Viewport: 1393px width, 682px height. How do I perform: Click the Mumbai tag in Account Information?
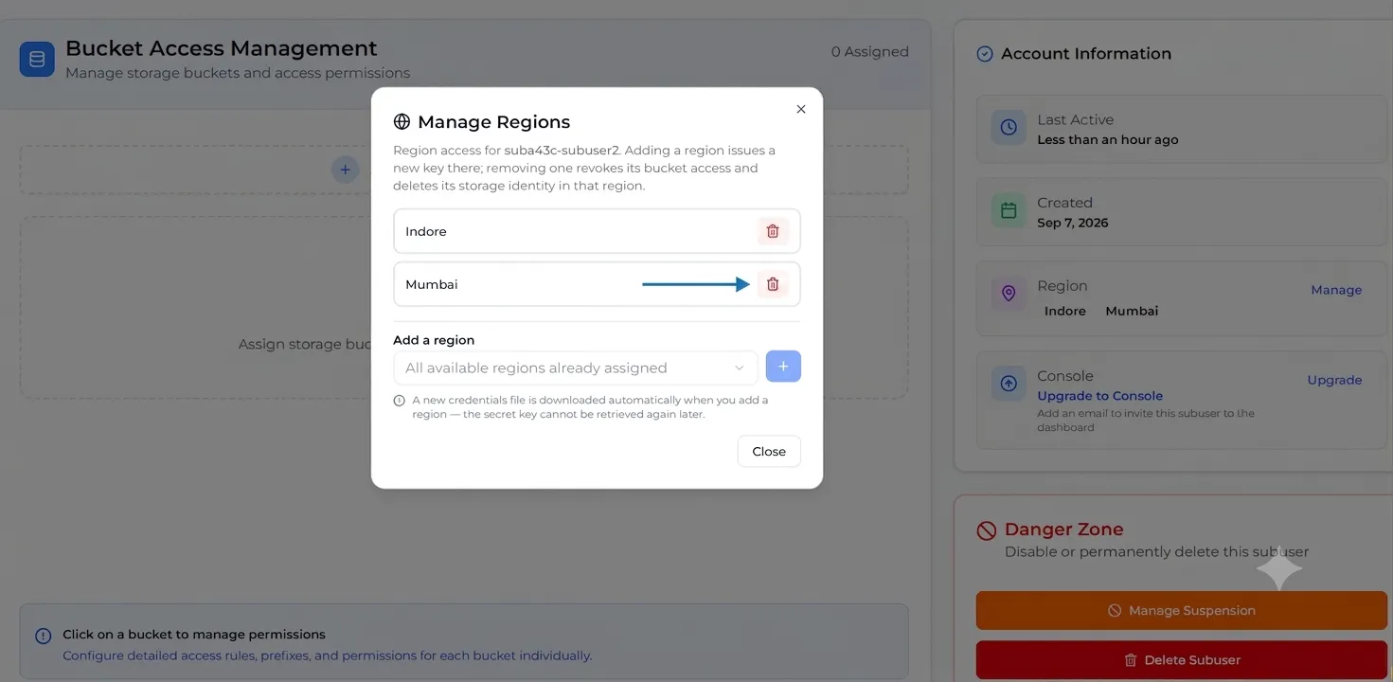tap(1132, 311)
